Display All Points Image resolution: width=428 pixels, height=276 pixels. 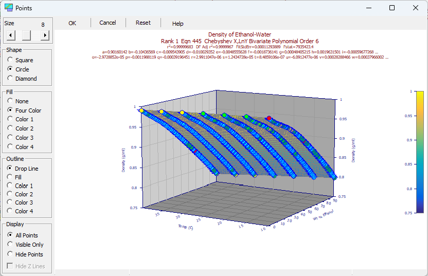click(x=23, y=235)
